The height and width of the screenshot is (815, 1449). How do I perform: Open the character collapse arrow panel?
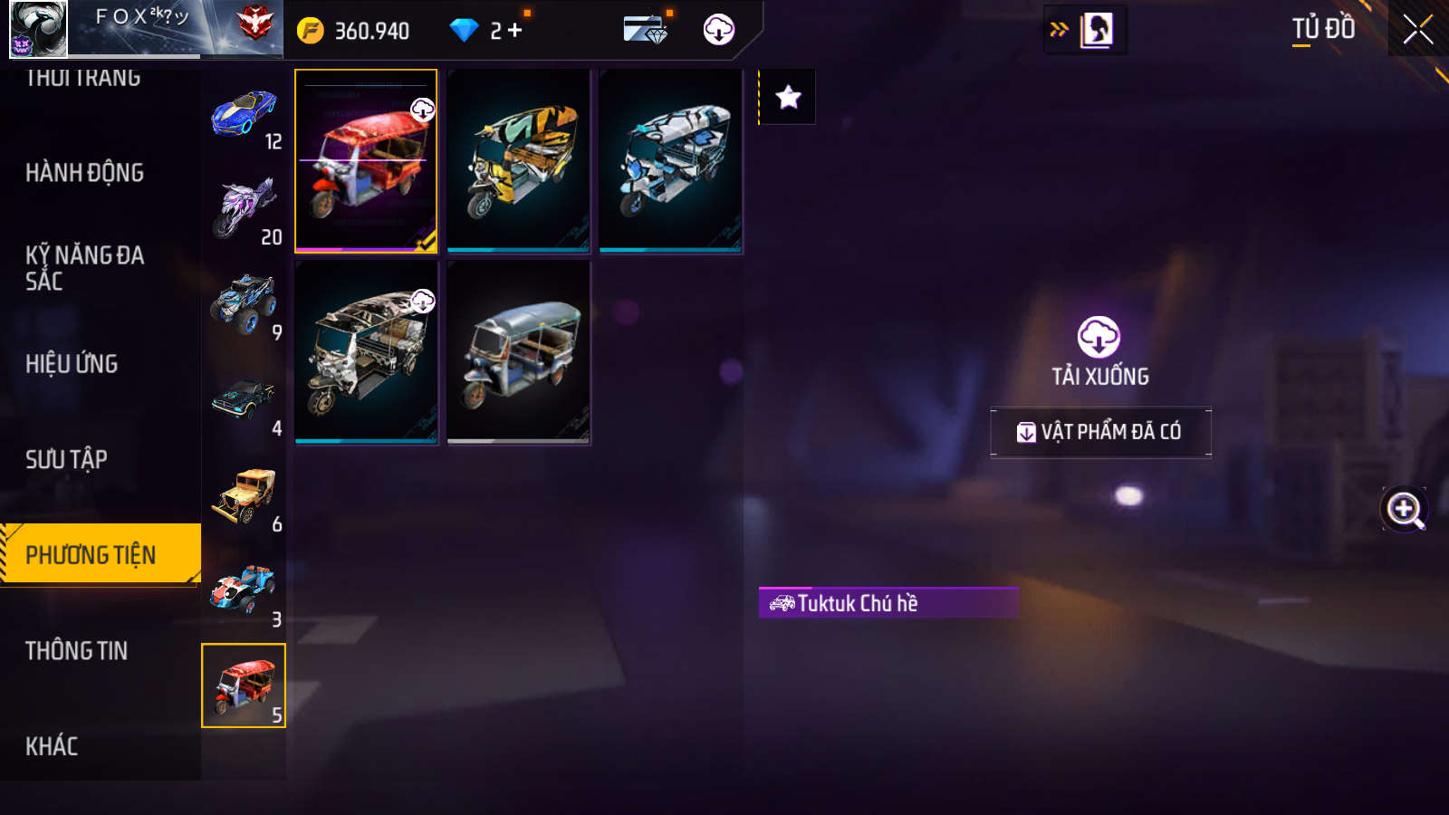click(x=1086, y=30)
